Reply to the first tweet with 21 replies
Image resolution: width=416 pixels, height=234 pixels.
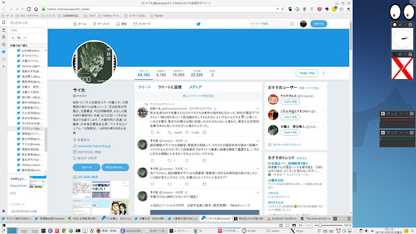[152, 133]
